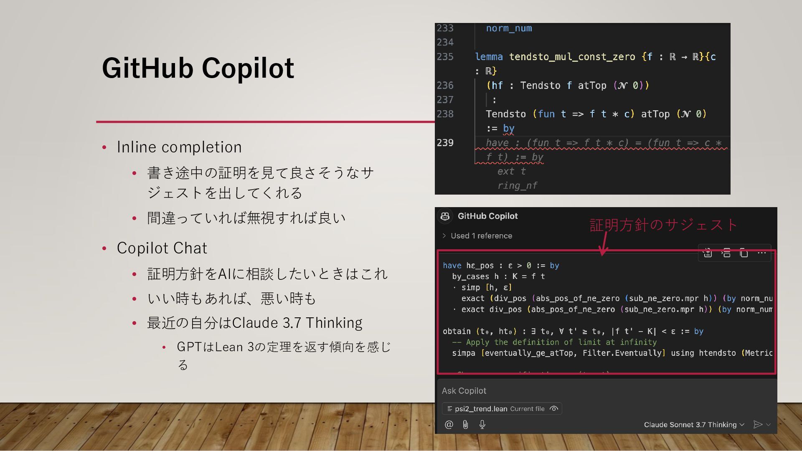Viewport: 802px width, 451px height.
Task: Focus the Ask Copilot input field
Action: (607, 391)
